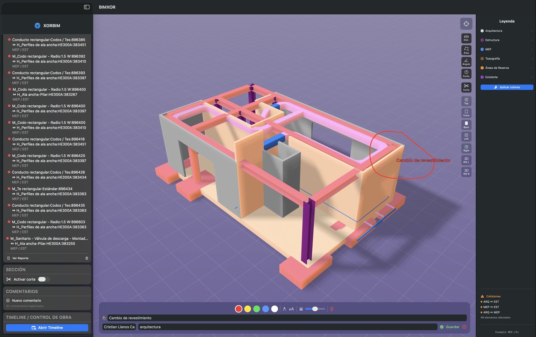This screenshot has height=337, width=536.
Task: Select clash Conducto rectangular:Codos / Tes:896435
Action: pos(48,210)
